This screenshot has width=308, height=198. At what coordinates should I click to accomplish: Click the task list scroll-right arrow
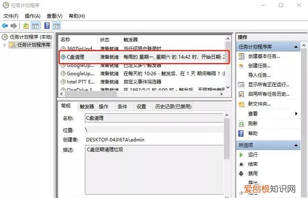(x=221, y=94)
